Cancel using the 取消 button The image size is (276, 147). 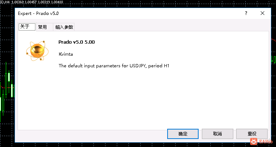coord(217,134)
